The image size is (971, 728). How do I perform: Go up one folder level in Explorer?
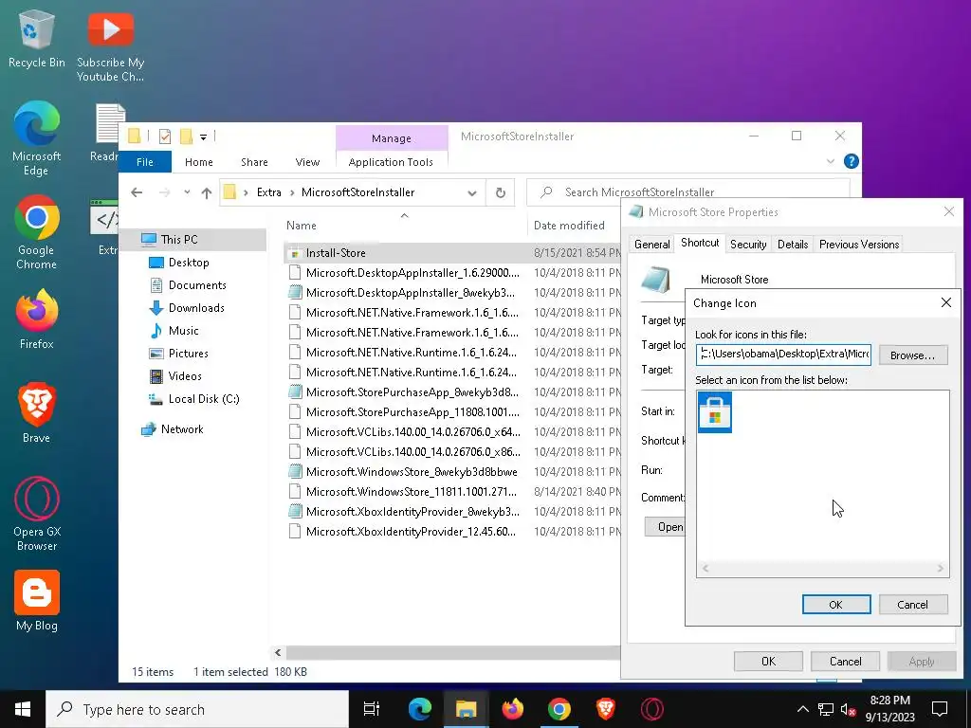[x=206, y=192]
